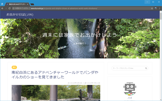Open お出かけ日記(JIN) site title link
The image size is (162, 101).
coord(20,15)
